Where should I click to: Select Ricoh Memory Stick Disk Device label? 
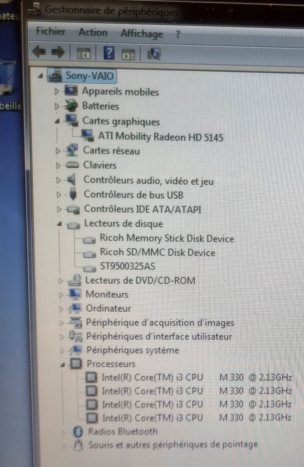(167, 239)
